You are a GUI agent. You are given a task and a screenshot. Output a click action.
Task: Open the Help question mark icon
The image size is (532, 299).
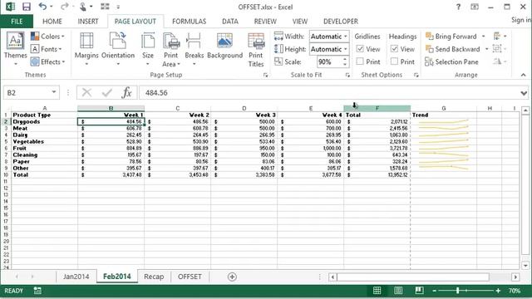pos(458,7)
